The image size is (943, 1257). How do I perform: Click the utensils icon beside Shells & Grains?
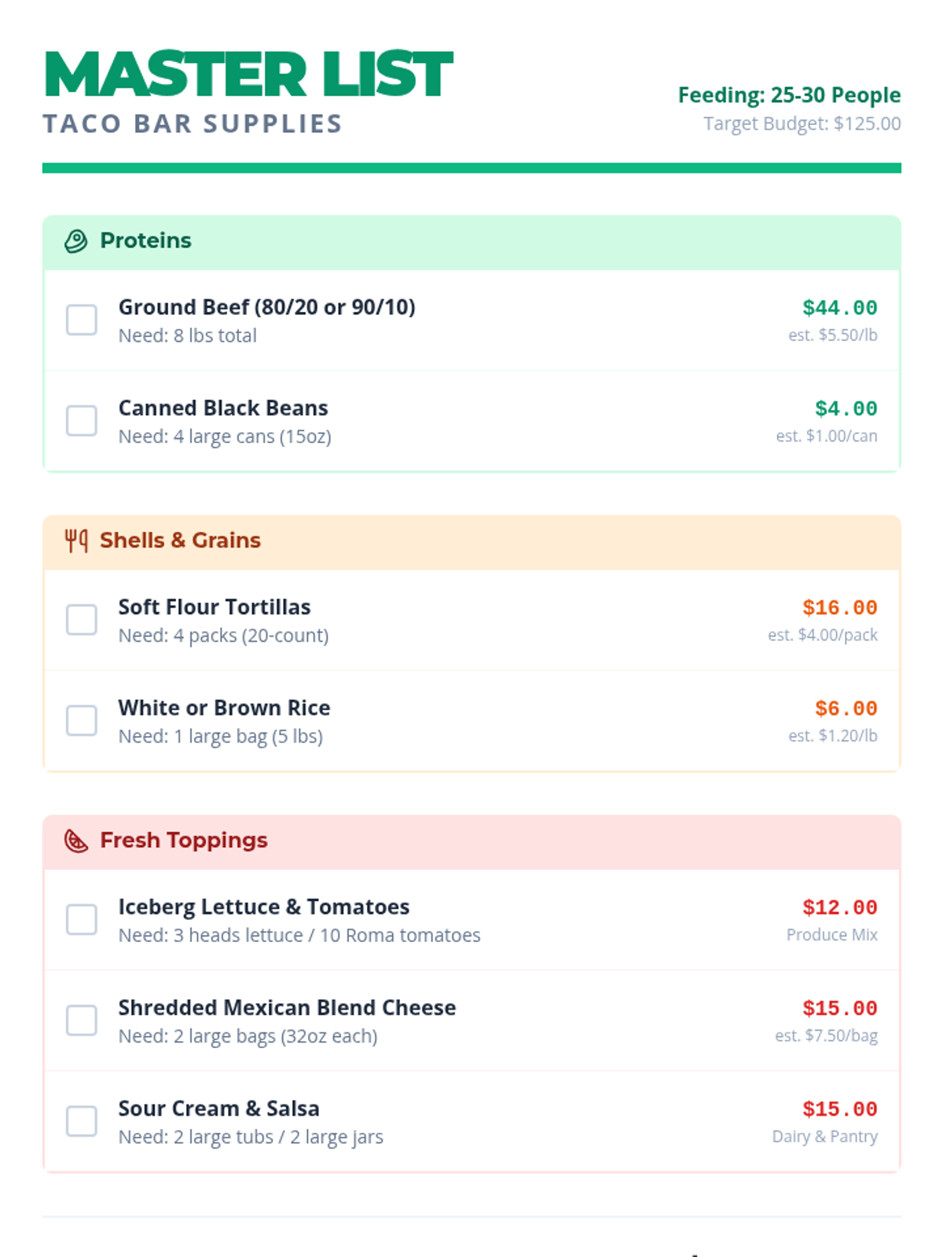pyautogui.click(x=75, y=541)
